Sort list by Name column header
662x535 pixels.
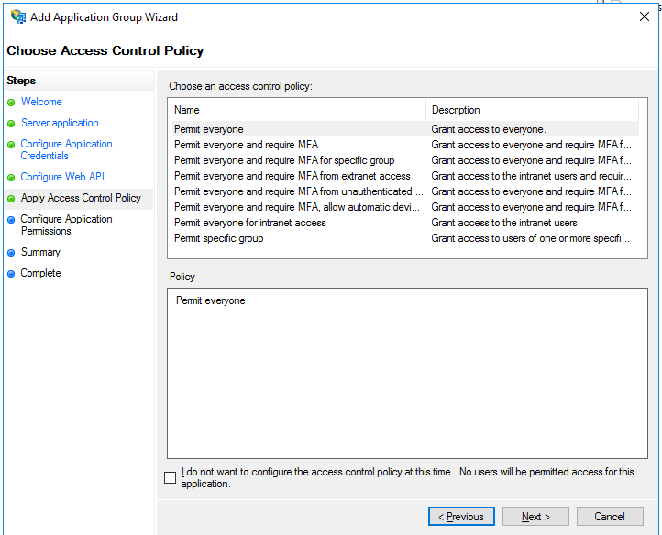(297, 110)
